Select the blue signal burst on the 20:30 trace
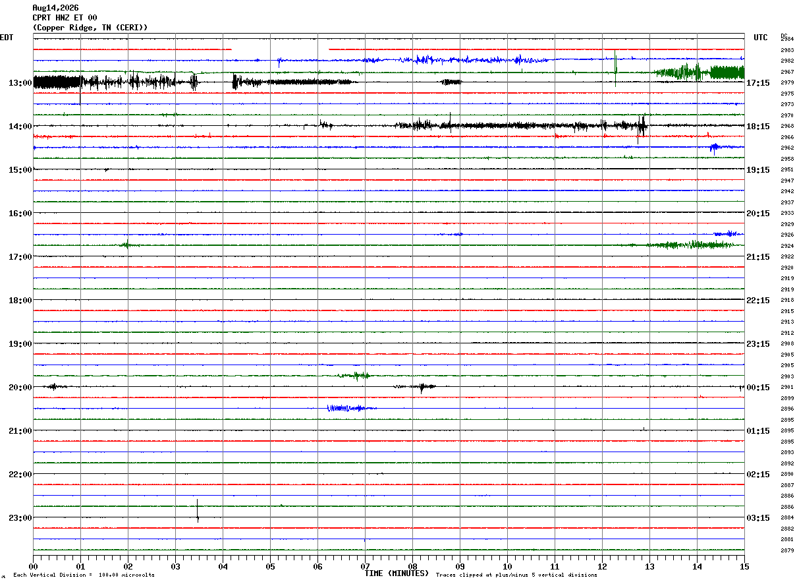 351,408
